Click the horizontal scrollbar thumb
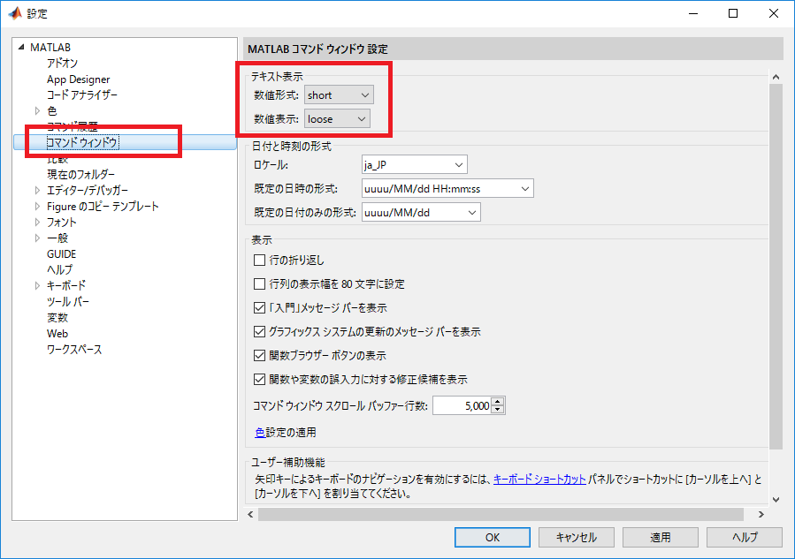The width and height of the screenshot is (795, 559). [x=501, y=515]
